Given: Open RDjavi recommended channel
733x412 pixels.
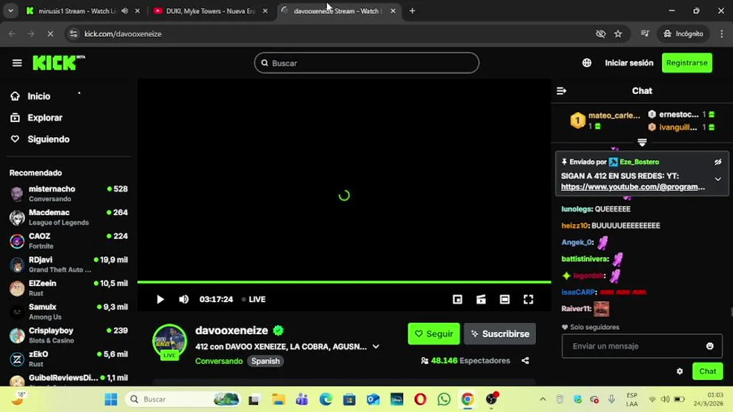Looking at the screenshot, I should click(69, 264).
